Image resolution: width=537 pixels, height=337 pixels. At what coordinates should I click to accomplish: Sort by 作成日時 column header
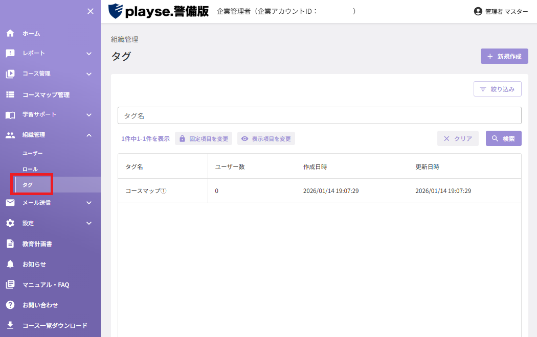click(x=315, y=167)
